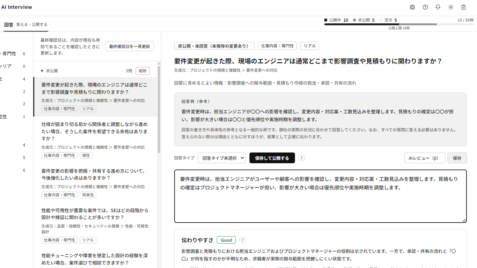Click the 生成元 breadcrumb under main question title
This screenshot has height=268, width=477.
tap(226, 70)
